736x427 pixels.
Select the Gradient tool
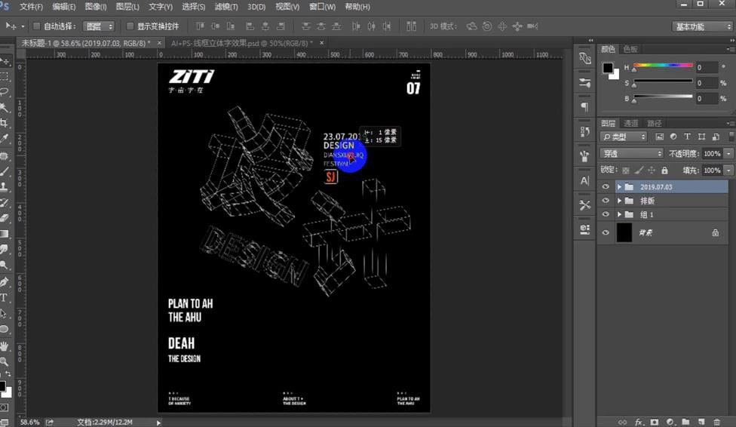5,233
